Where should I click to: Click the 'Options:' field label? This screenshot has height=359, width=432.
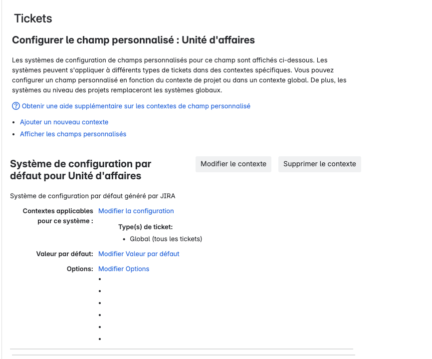pyautogui.click(x=79, y=269)
